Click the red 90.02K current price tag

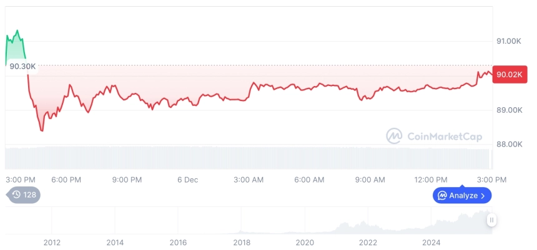tap(508, 75)
